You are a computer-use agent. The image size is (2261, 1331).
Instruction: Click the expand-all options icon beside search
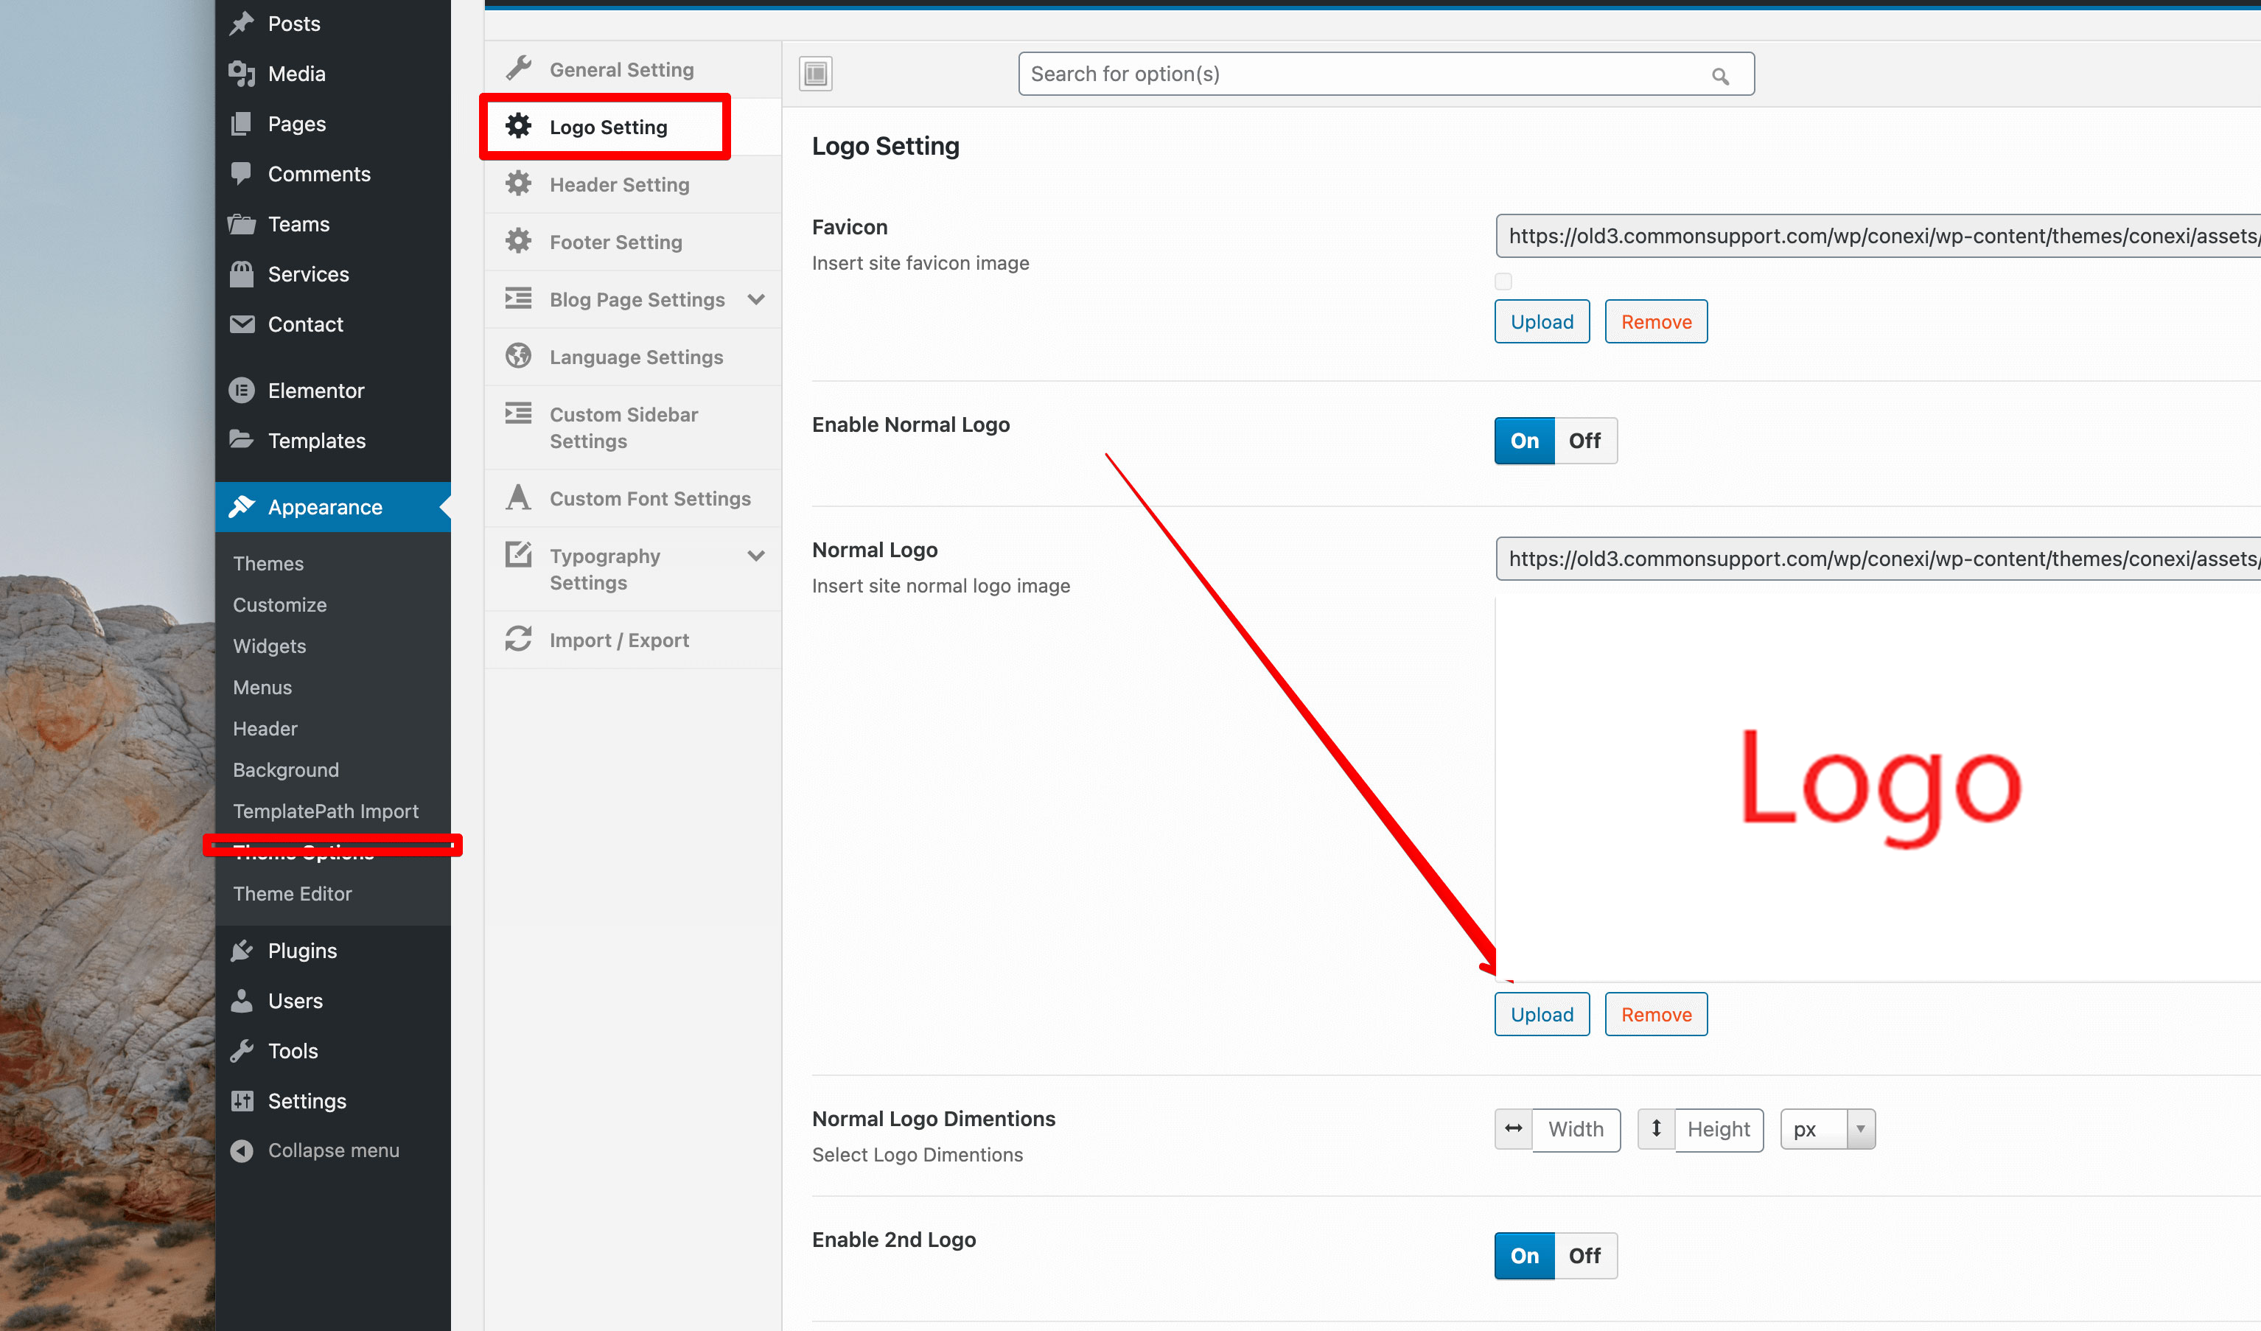[x=816, y=74]
